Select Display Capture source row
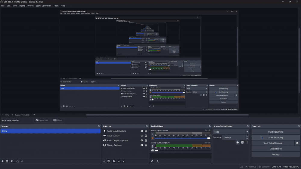 pos(125,145)
